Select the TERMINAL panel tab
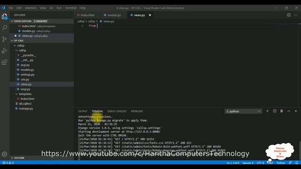Image resolution: width=301 pixels, height=169 pixels. 97,111
